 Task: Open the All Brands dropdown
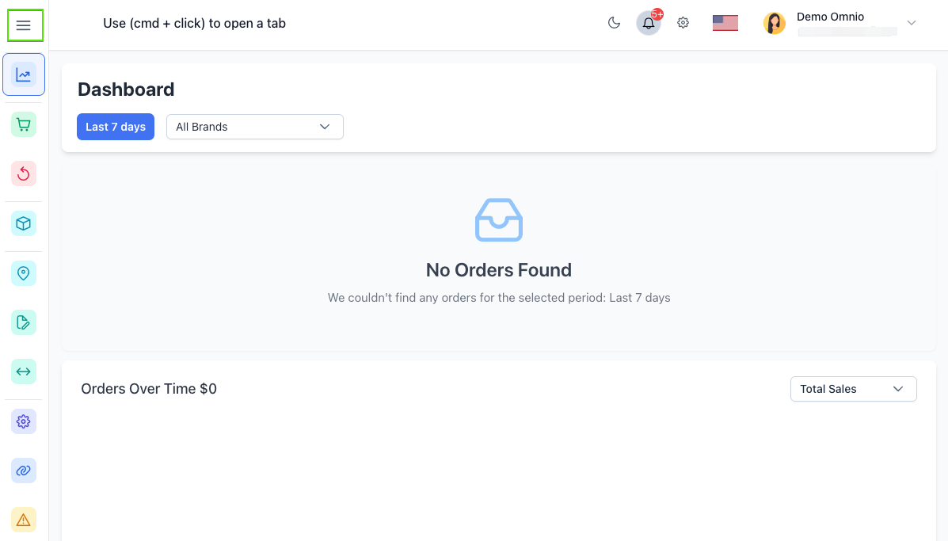(254, 127)
